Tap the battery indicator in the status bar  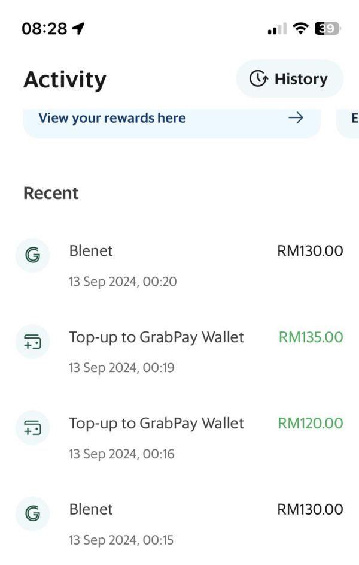pos(327,28)
